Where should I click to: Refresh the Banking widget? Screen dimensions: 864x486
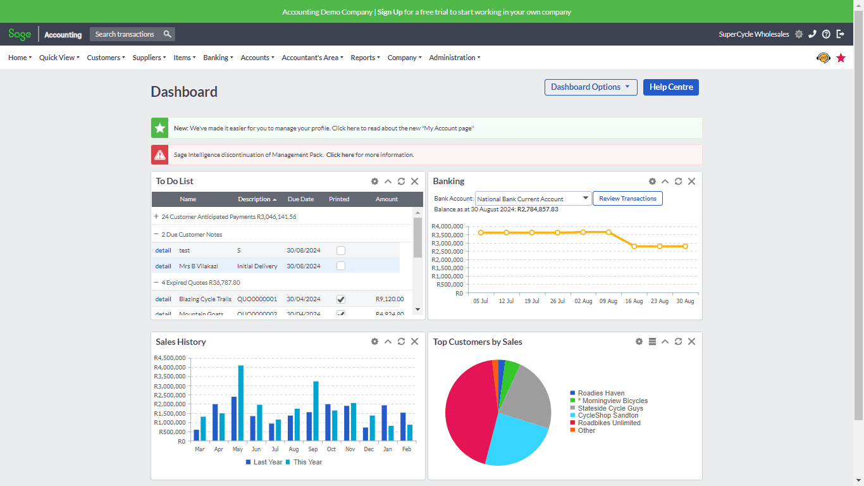[x=678, y=181]
